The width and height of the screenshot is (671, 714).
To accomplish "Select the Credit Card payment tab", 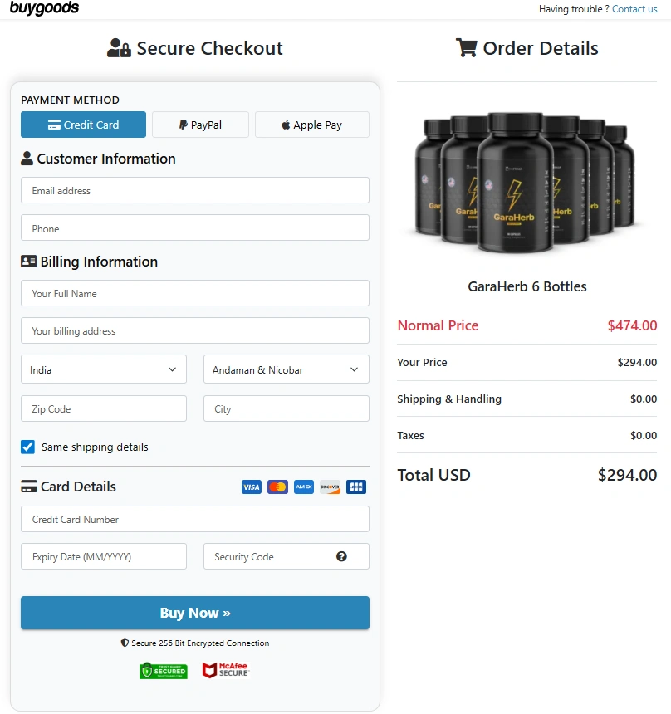I will (x=83, y=125).
